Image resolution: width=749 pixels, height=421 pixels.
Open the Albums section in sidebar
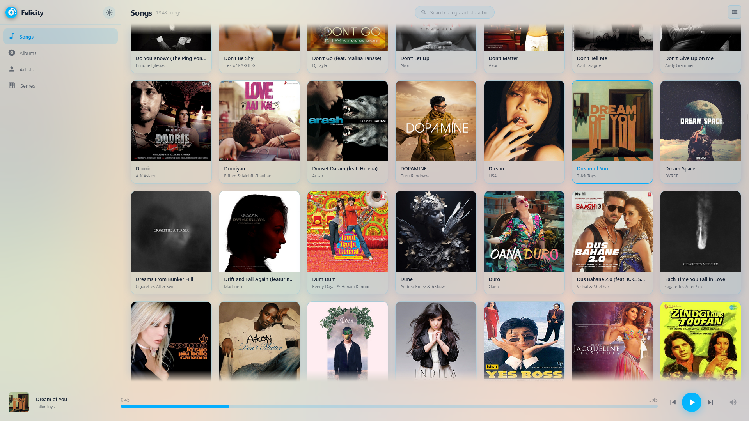(x=60, y=53)
